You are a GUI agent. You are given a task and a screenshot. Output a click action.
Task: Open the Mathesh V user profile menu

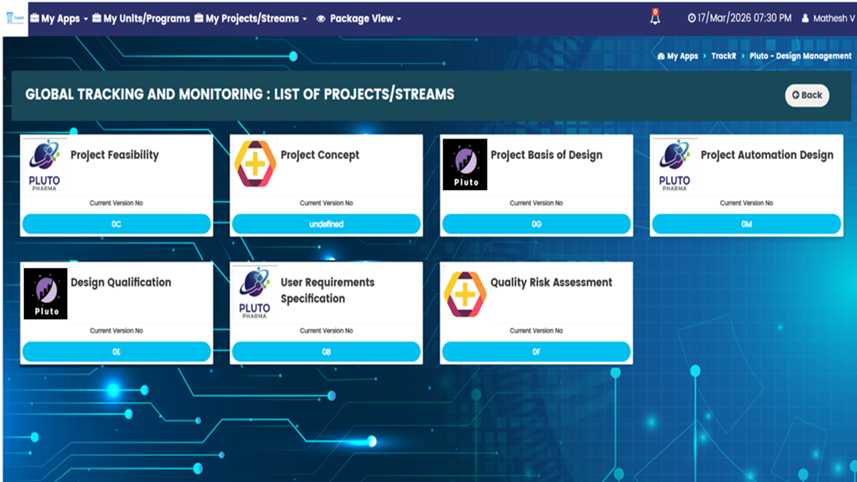(x=828, y=18)
